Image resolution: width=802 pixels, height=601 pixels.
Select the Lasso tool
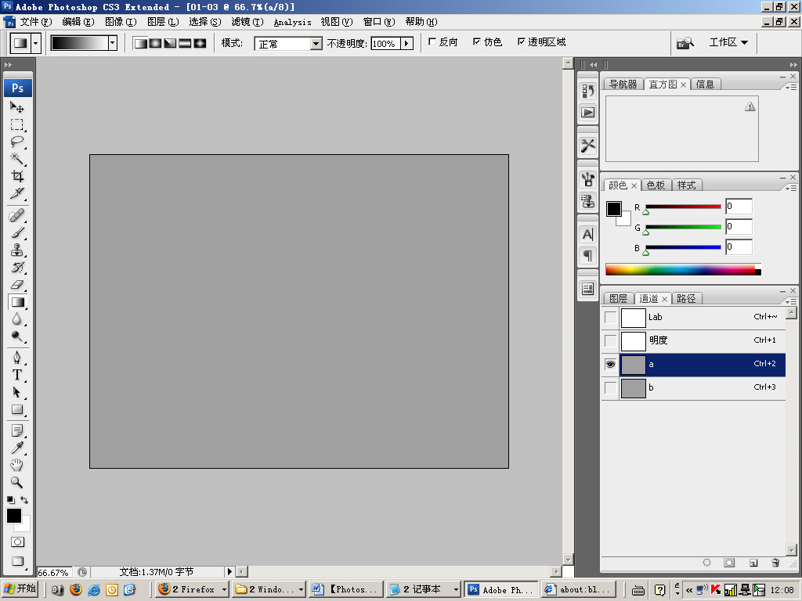pos(17,142)
